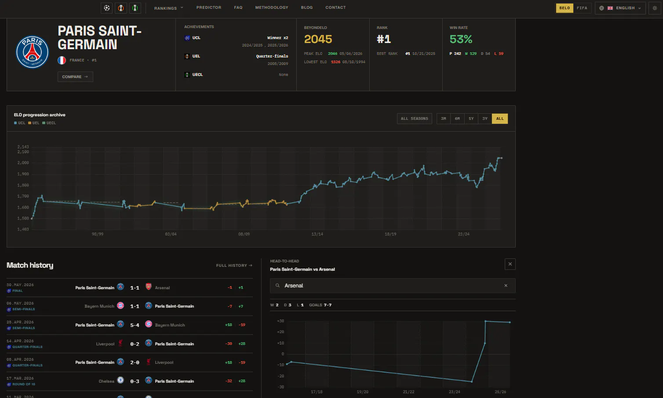This screenshot has height=398, width=663.
Task: Click the globe icon in language selector
Action: pyautogui.click(x=601, y=8)
